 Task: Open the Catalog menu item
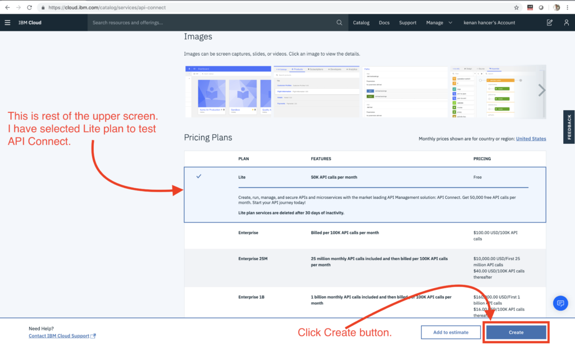point(361,23)
